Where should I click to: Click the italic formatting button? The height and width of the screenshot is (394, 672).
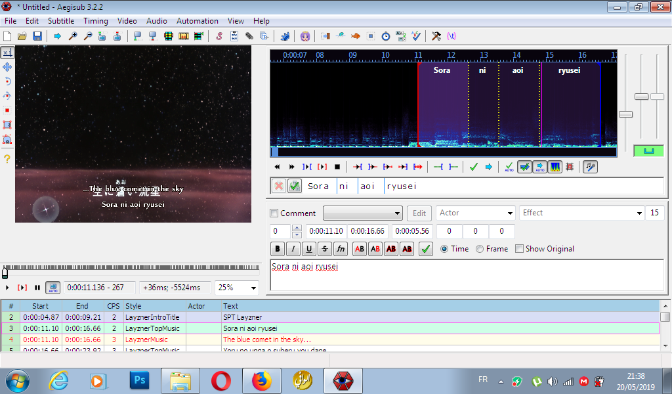click(x=293, y=249)
